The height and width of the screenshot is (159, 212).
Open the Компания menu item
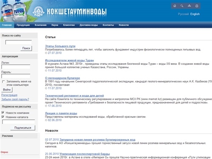pos(41,25)
